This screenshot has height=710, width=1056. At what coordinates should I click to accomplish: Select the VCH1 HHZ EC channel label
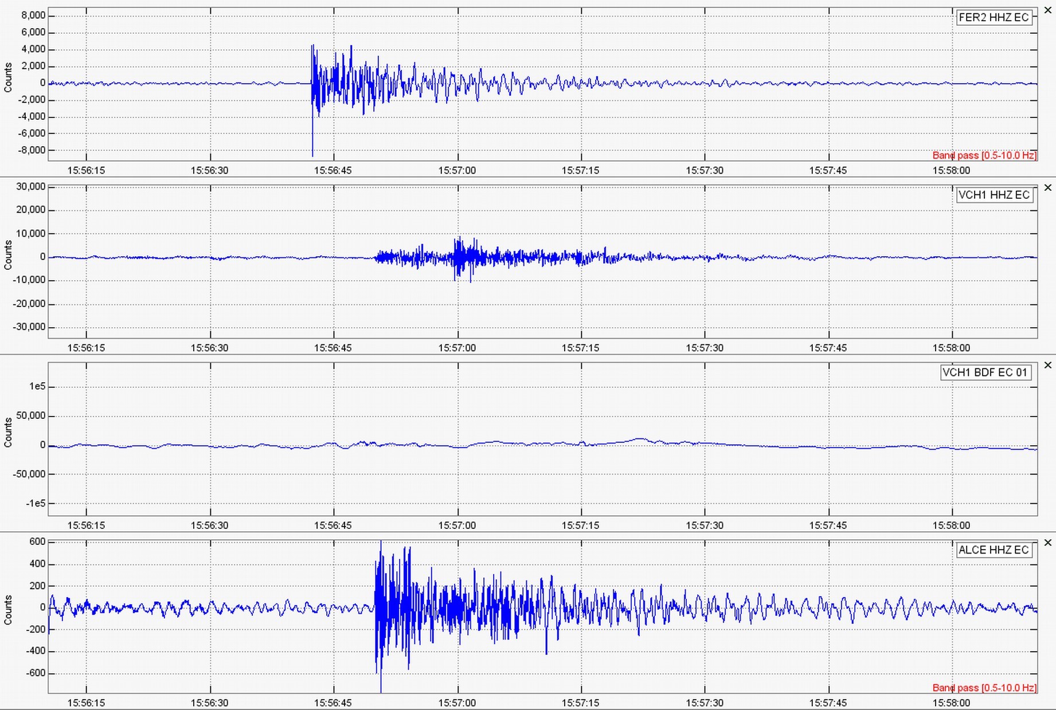tap(994, 195)
